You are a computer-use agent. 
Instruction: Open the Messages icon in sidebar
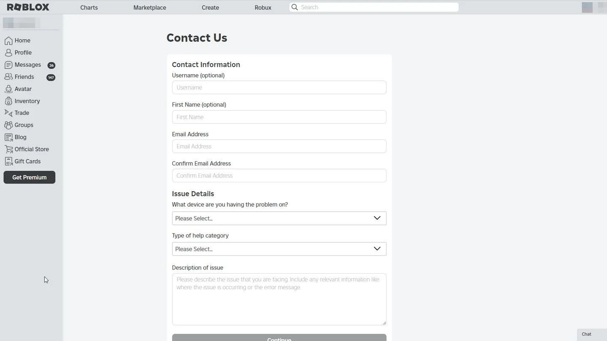tap(8, 65)
